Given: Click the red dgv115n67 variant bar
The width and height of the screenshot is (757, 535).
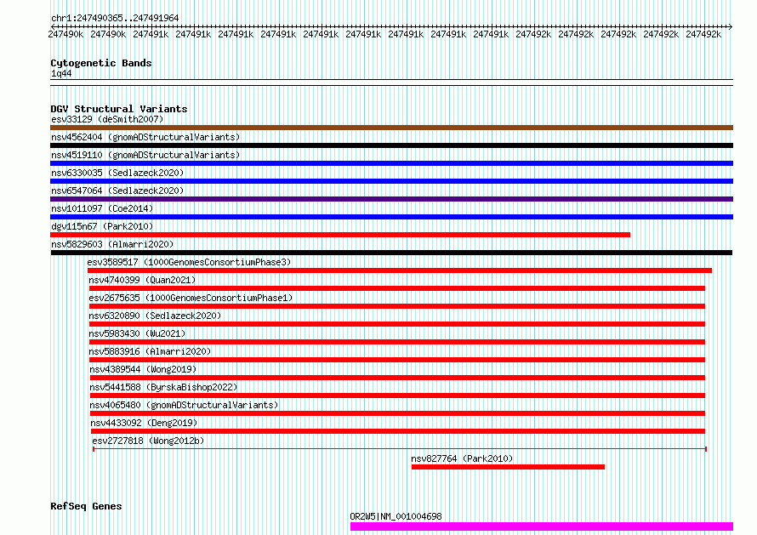Looking at the screenshot, I should 340,235.
